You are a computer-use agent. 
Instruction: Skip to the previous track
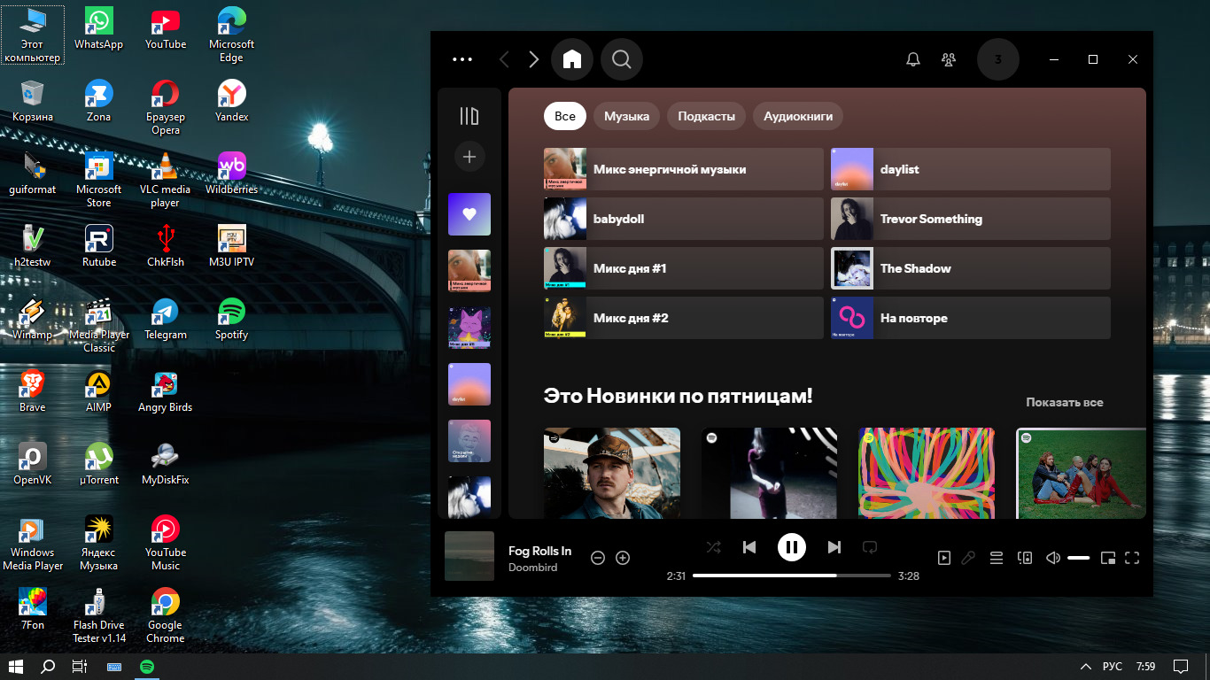coord(749,547)
